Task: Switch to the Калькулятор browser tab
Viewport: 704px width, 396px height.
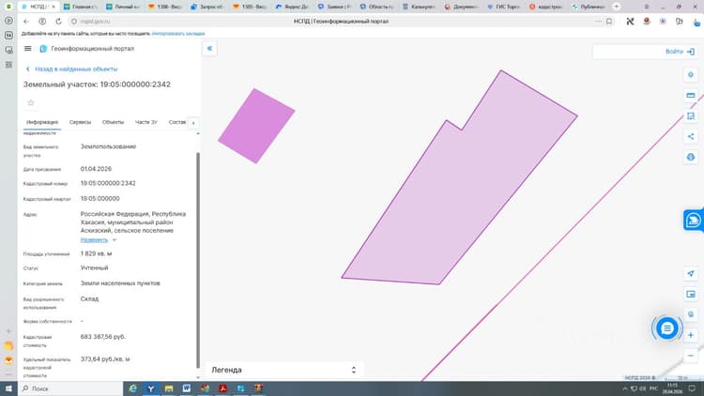Action: (419, 7)
